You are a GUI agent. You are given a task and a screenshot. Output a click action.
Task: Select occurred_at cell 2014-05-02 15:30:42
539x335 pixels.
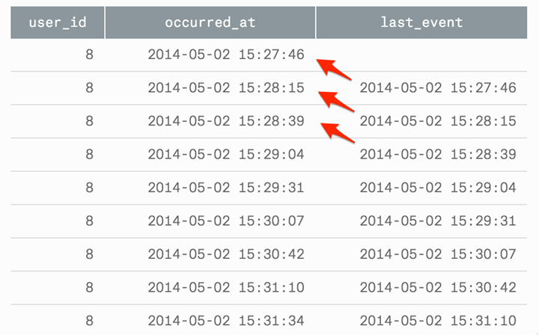pyautogui.click(x=226, y=254)
